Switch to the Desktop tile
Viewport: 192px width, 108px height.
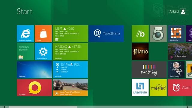(x=34, y=70)
